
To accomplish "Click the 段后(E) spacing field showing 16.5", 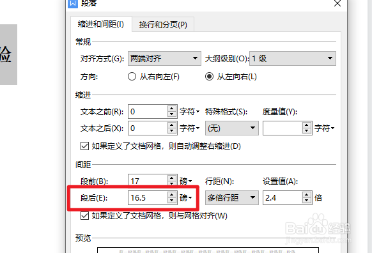I will pyautogui.click(x=148, y=197).
